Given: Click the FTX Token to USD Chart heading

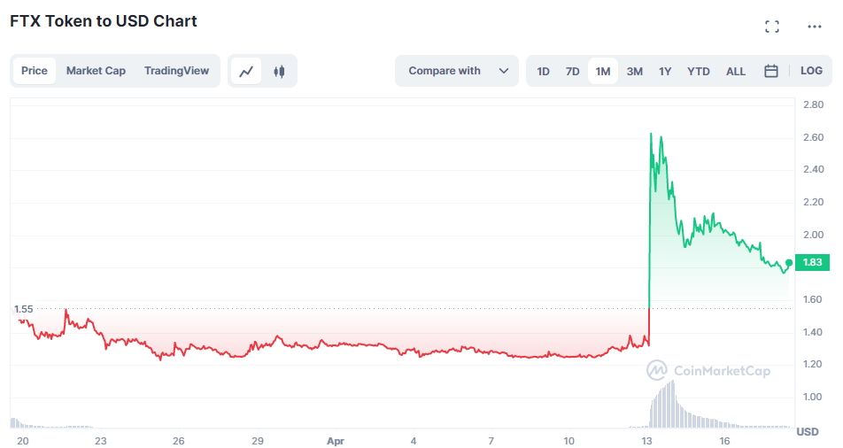Looking at the screenshot, I should [x=104, y=21].
